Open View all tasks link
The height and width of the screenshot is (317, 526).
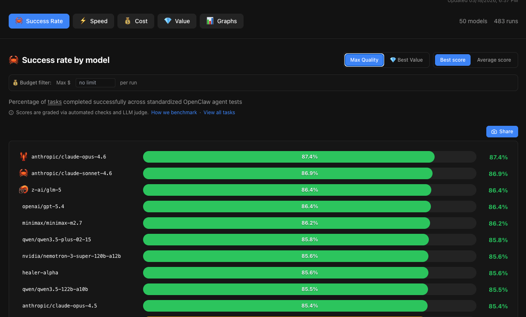pyautogui.click(x=219, y=113)
